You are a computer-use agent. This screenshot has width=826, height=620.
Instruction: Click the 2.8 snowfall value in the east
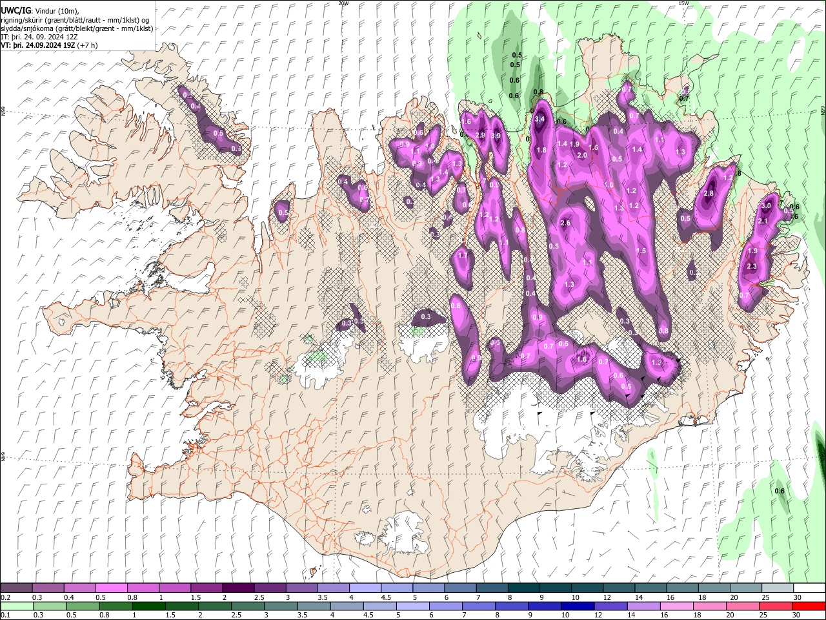[x=709, y=194]
